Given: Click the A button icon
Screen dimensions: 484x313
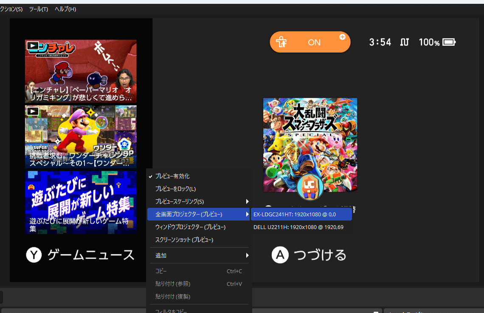Looking at the screenshot, I should (x=280, y=255).
